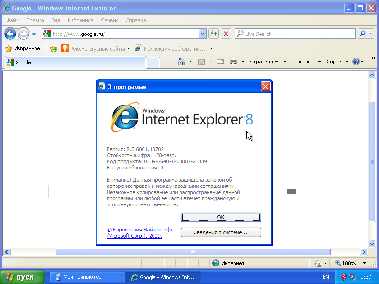
Task: Expand the command bar overflow chevron
Action: point(373,58)
